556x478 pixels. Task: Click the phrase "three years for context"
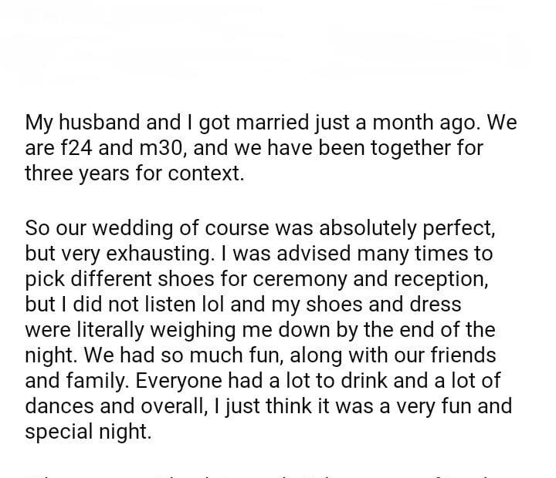click(x=133, y=172)
